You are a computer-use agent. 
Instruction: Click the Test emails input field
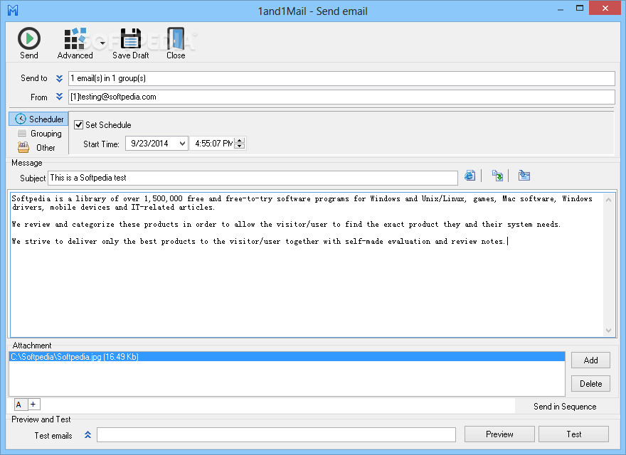click(276, 435)
